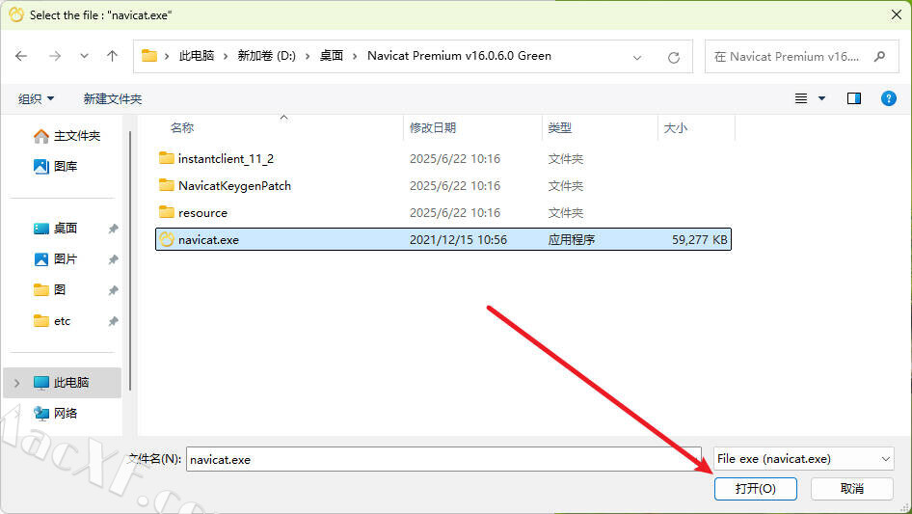Screen dimensions: 912x514
Task: Click the 取消 button
Action: [852, 488]
